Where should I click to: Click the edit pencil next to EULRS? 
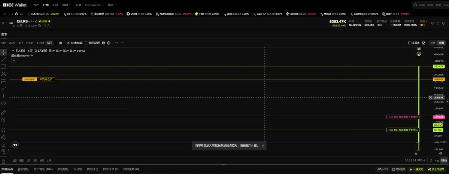36,21
